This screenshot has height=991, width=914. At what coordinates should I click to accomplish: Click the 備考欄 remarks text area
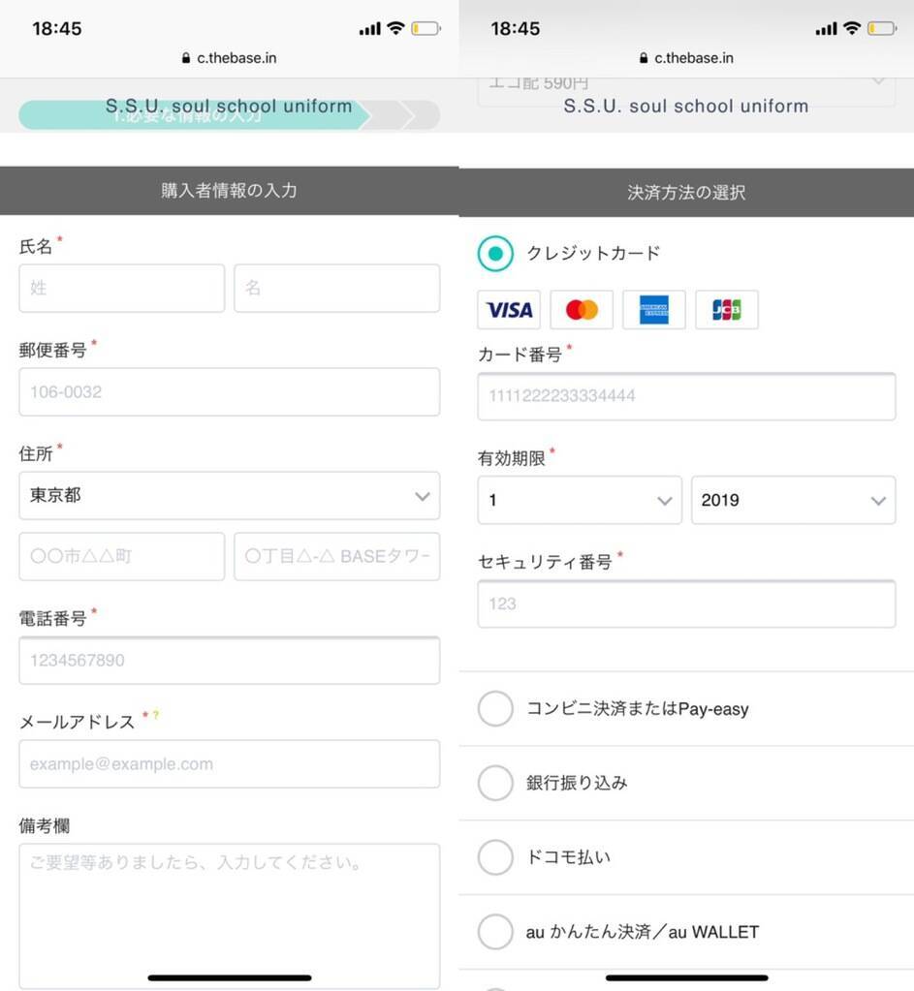coord(229,911)
